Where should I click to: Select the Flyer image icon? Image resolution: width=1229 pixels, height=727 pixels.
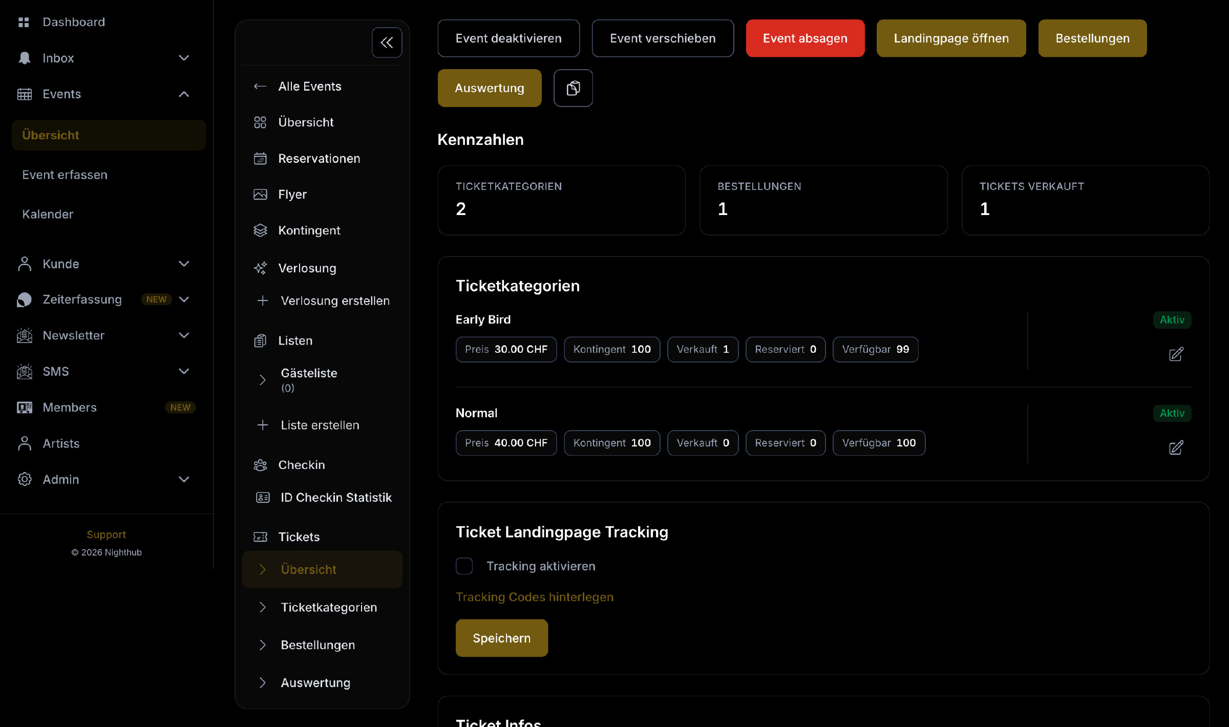point(261,194)
